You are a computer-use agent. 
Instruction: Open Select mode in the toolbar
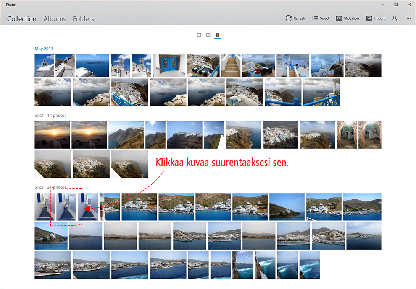[321, 18]
